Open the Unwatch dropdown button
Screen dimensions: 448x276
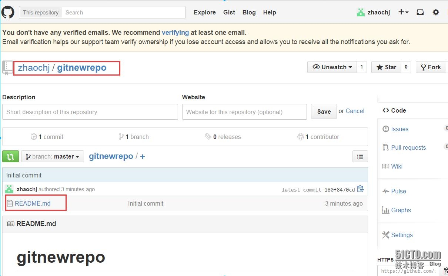332,67
